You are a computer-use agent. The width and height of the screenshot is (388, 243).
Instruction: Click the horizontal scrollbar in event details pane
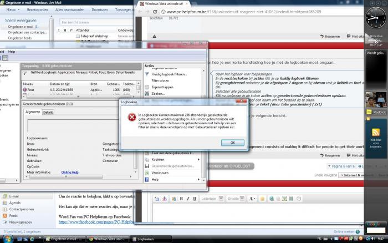pos(66,176)
